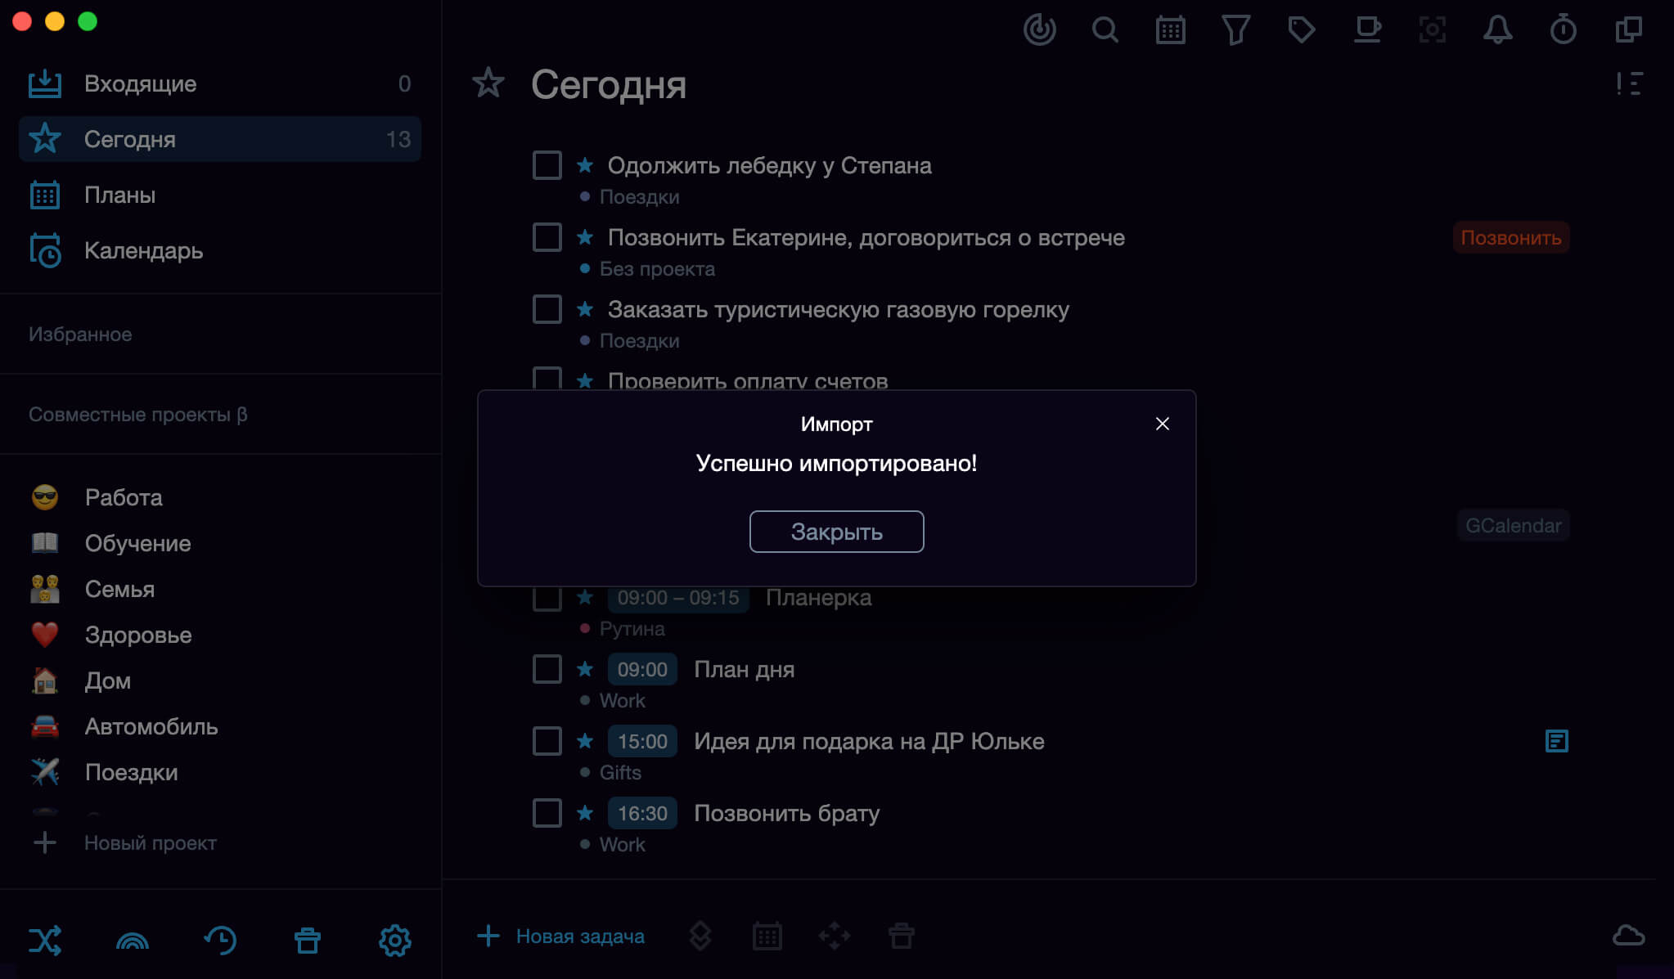This screenshot has width=1674, height=979.
Task: Open the tags icon in toolbar
Action: pyautogui.click(x=1301, y=30)
